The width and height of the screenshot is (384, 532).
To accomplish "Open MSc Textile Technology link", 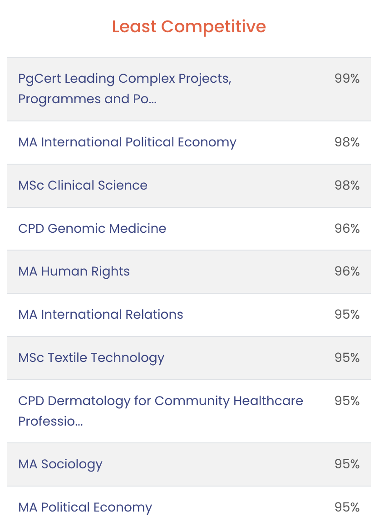I will pos(91,358).
